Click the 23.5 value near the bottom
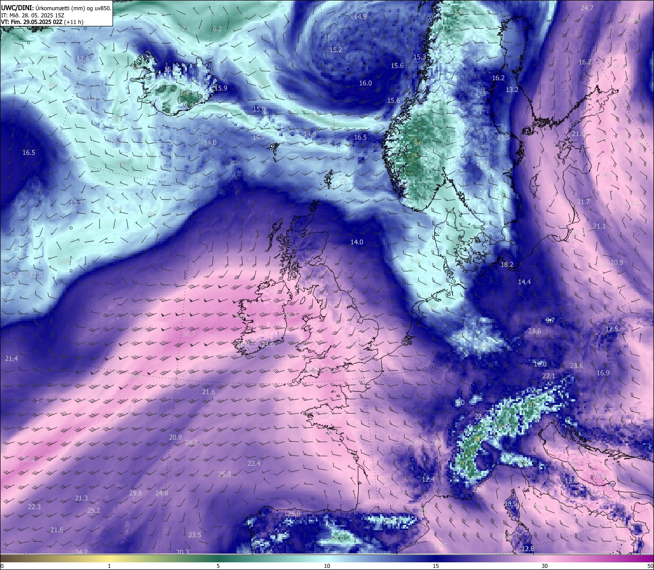 [x=195, y=535]
